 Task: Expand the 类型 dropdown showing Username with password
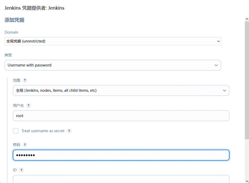click(113, 65)
